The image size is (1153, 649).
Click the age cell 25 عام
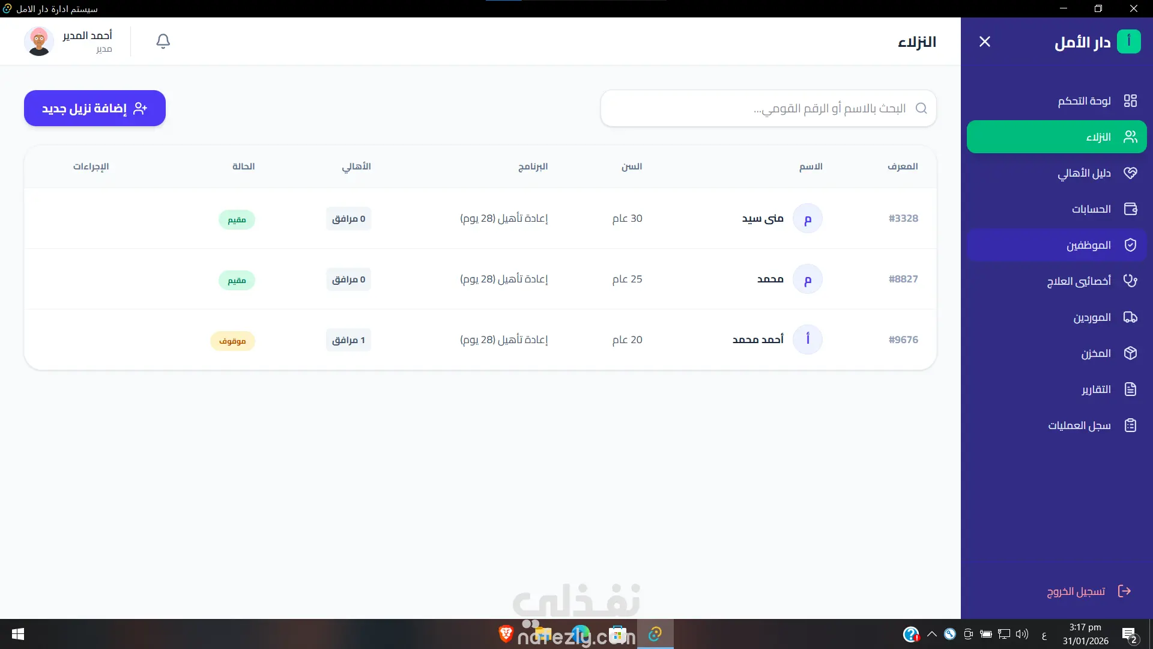click(x=628, y=279)
